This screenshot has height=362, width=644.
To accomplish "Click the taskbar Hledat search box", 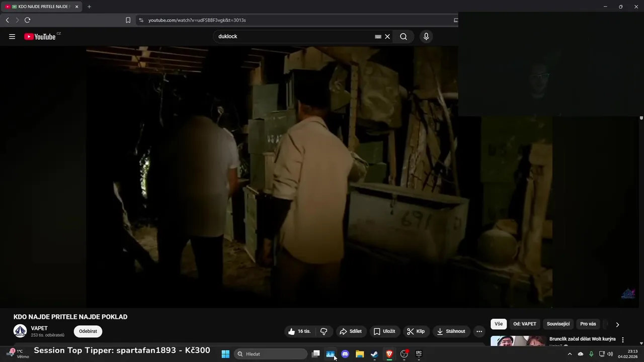I will tap(271, 354).
